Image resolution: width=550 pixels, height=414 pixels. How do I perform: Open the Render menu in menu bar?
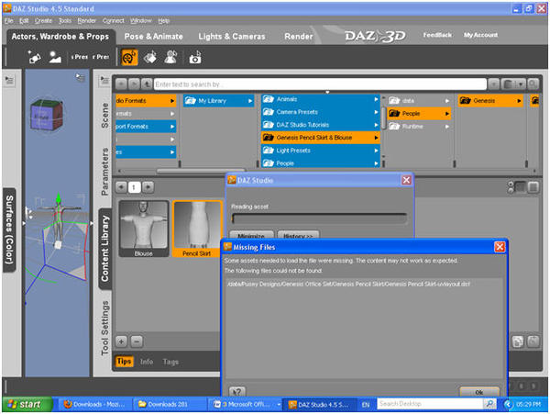87,21
